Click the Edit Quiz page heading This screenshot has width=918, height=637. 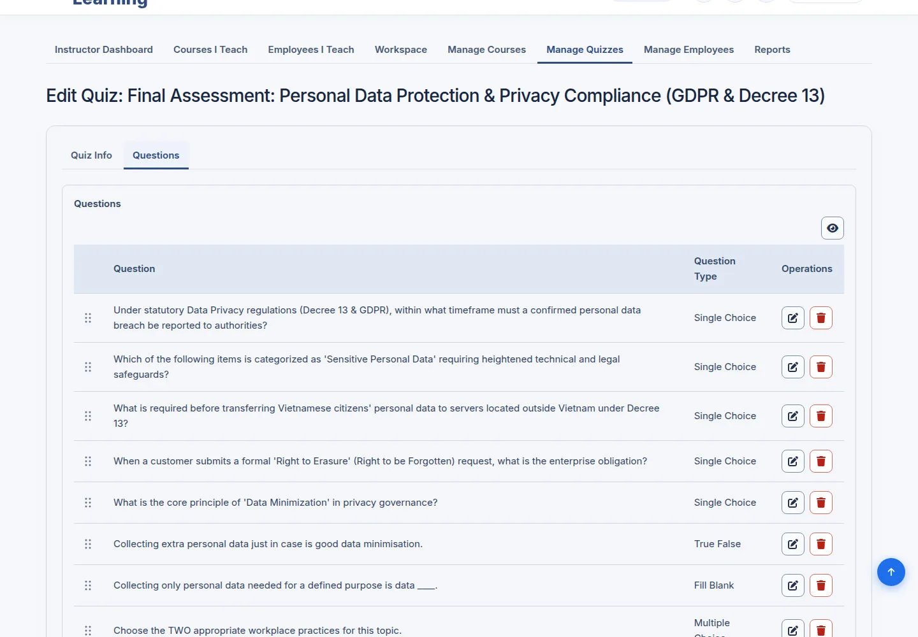[x=435, y=96]
